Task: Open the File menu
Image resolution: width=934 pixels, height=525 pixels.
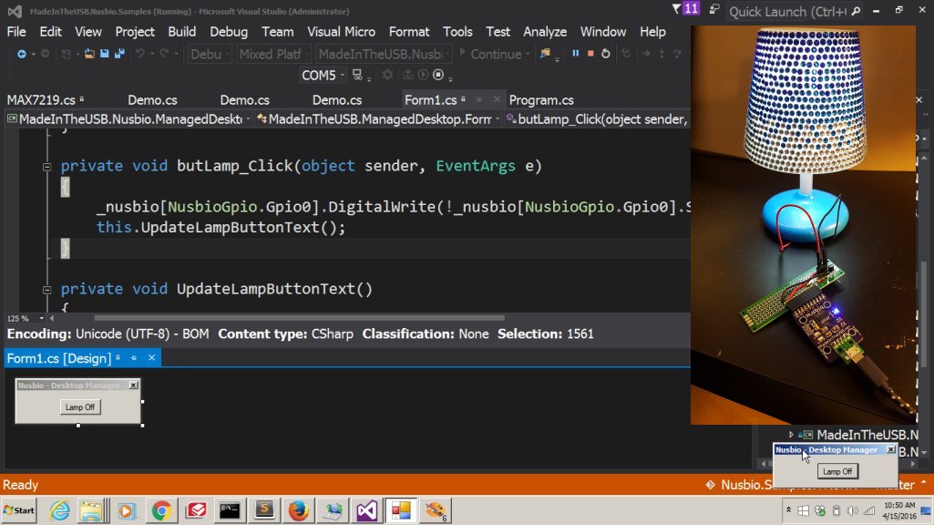Action: click(x=16, y=32)
